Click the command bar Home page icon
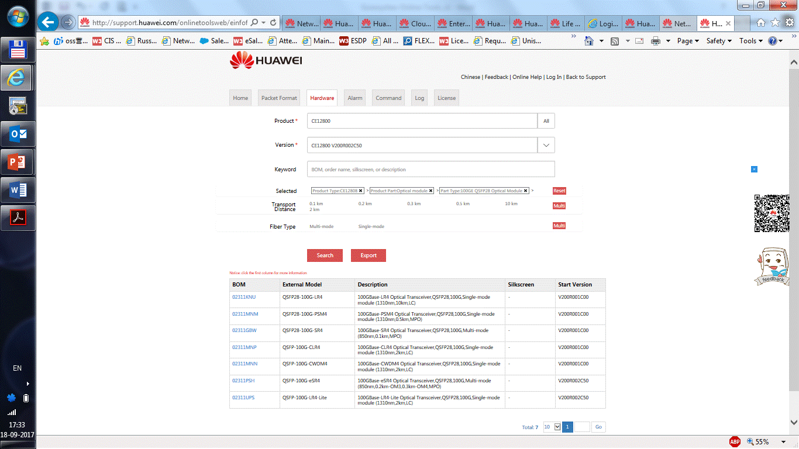This screenshot has height=449, width=799. click(589, 41)
